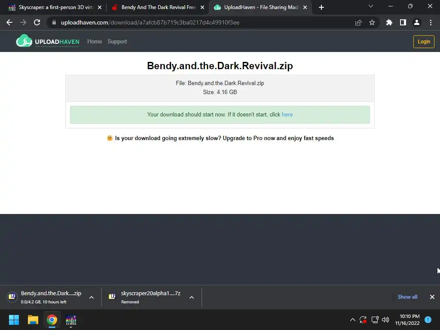Close the UploadHaven tab

pos(305,8)
